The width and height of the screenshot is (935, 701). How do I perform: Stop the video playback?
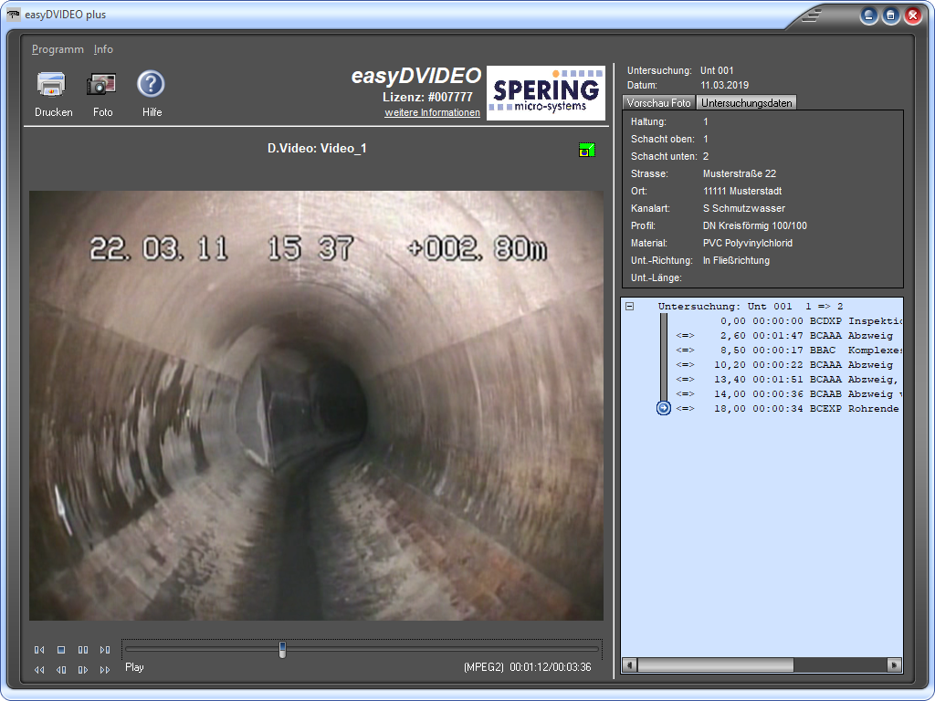coord(61,650)
